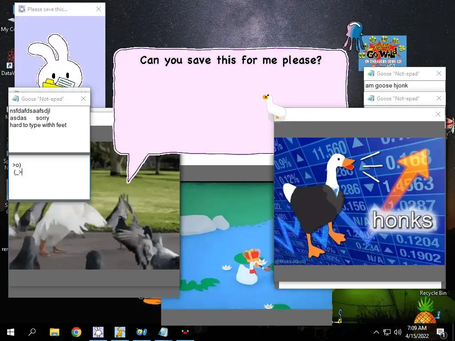Open the Pingu penguin taskbar icon

pos(185,332)
